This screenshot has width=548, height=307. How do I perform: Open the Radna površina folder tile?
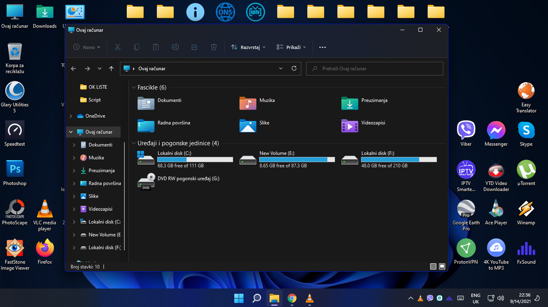[164, 125]
